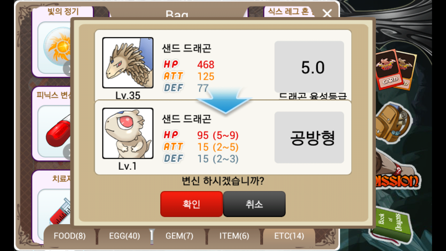Open the Mission icon
Screen dimensions: 446x251
point(397,174)
